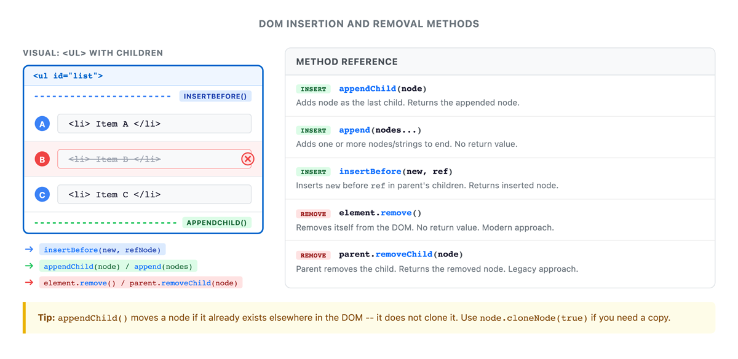Click the INSERTBEFORE() label tag
This screenshot has height=359, width=738.
click(215, 96)
